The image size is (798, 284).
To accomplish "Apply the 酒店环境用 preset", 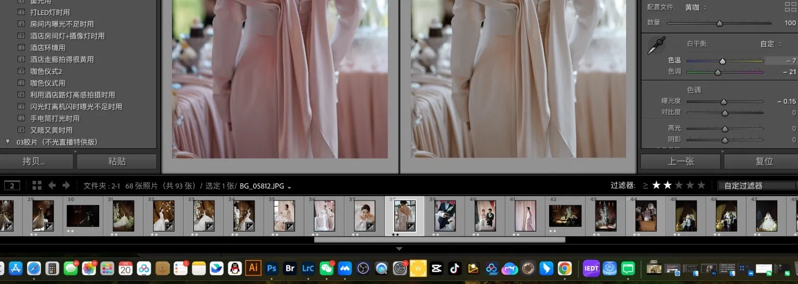I will click(48, 48).
